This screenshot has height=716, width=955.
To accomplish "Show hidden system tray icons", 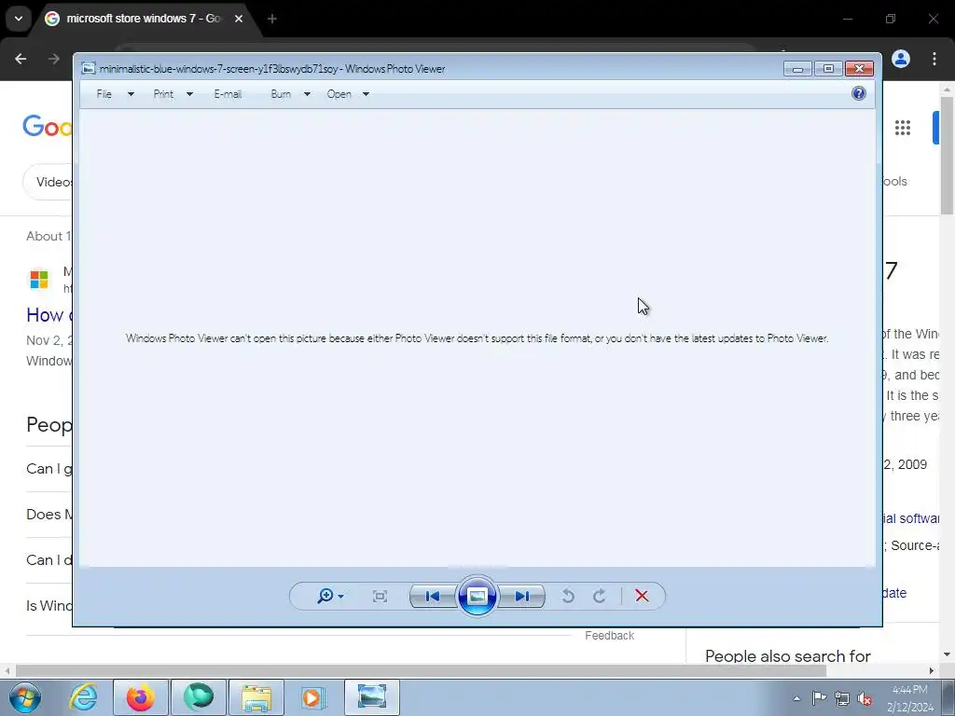I will click(796, 698).
